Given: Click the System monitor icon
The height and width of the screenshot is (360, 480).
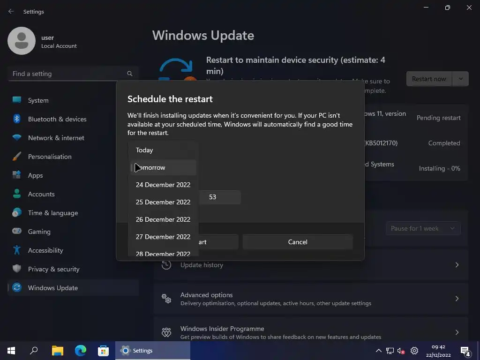Looking at the screenshot, I should (x=17, y=100).
